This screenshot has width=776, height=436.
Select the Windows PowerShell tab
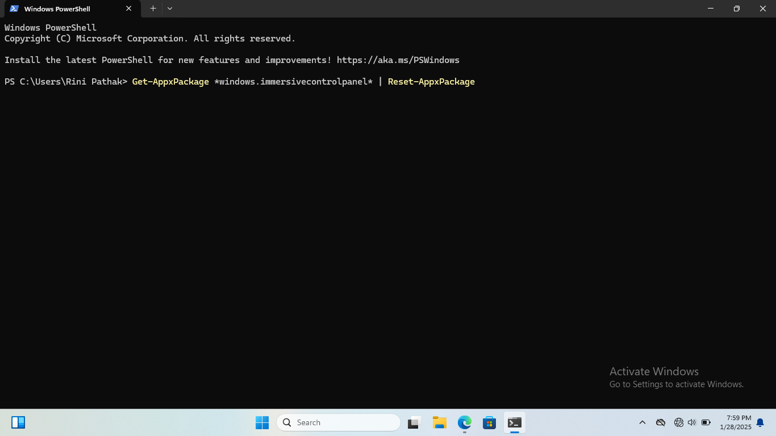coord(62,9)
